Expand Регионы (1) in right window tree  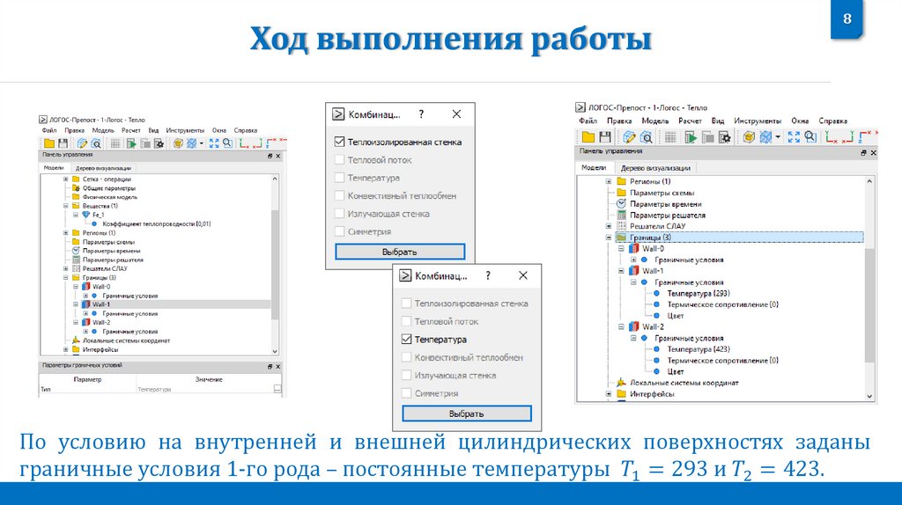[609, 181]
